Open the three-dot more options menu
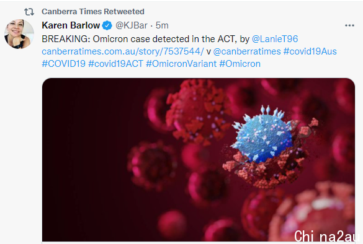This screenshot has width=363, height=244. point(349,25)
